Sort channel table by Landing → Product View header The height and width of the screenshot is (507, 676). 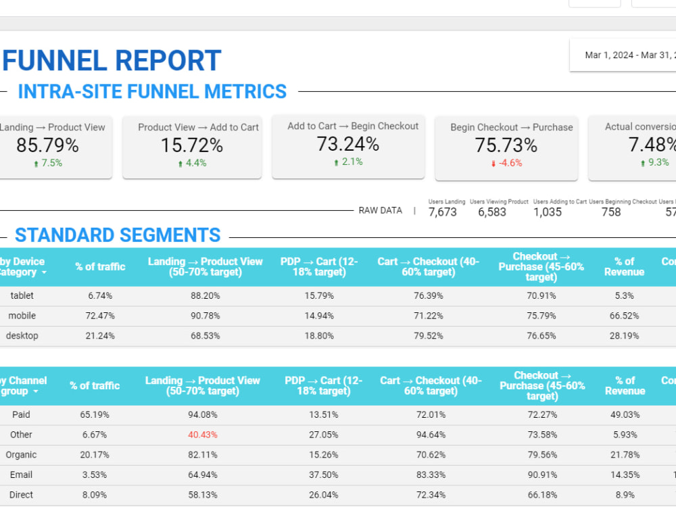pyautogui.click(x=203, y=386)
